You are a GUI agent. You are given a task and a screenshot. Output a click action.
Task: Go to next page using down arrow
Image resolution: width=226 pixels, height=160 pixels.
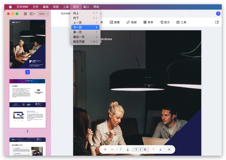pos(160,150)
